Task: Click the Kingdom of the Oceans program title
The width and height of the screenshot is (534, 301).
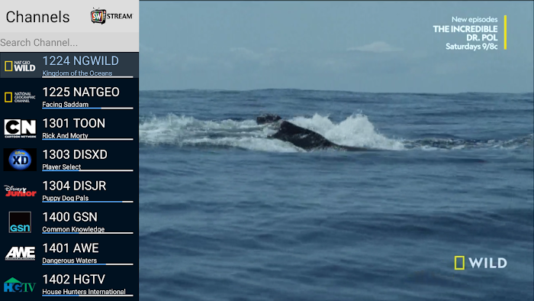Action: [77, 73]
